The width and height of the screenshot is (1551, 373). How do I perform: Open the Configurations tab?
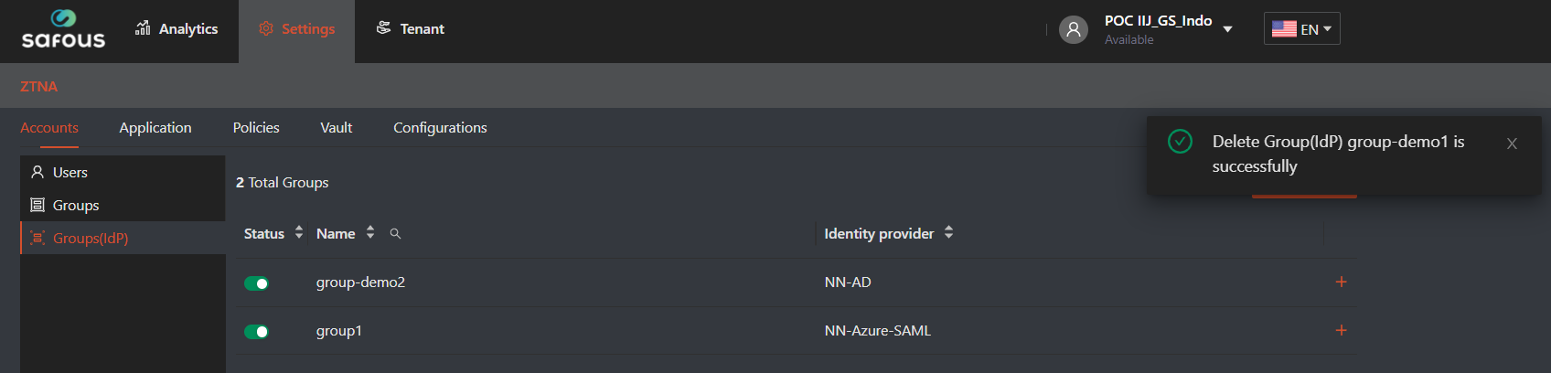click(440, 128)
